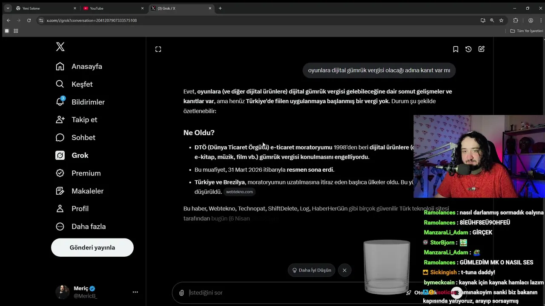Click StorBjorn chat message
Viewport: 545px width, 306px height.
445,242
